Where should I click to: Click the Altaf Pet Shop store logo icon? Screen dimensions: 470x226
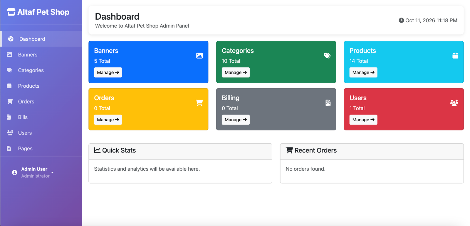tap(11, 12)
